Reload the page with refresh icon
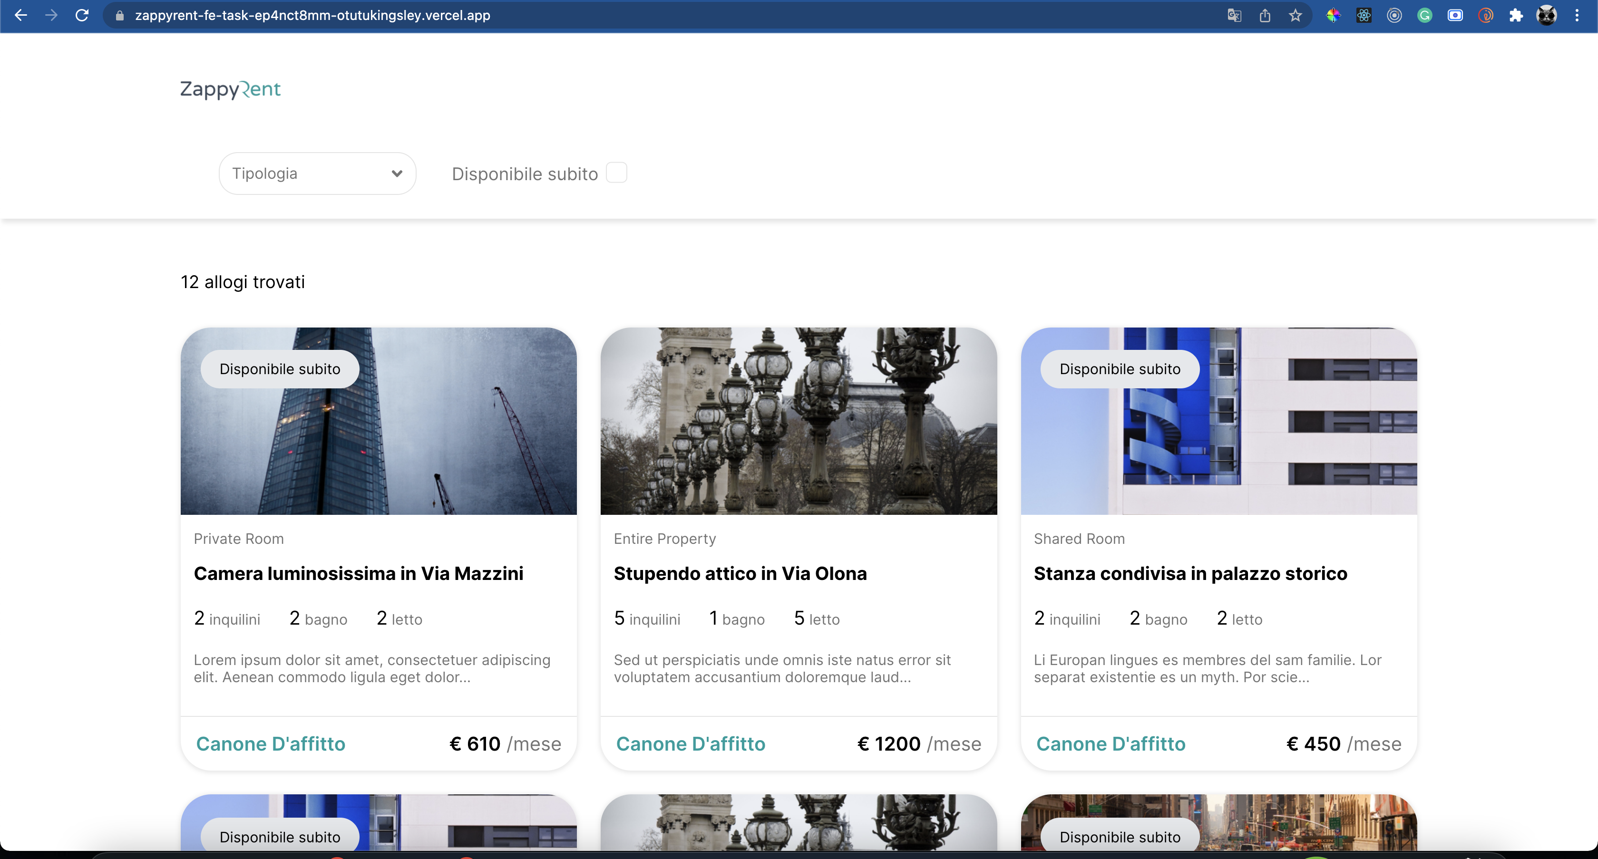 click(82, 16)
